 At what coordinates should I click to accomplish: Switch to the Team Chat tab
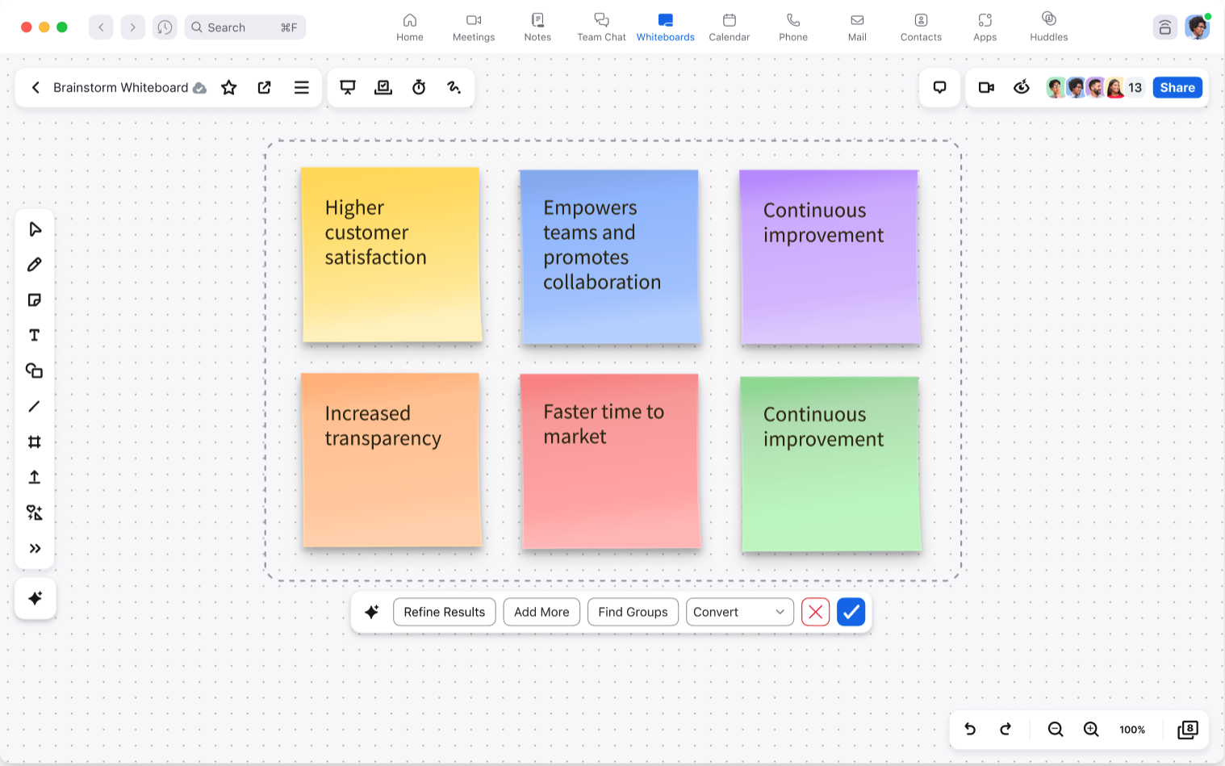click(x=601, y=27)
